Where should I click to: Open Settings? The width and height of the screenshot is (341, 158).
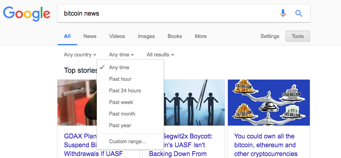click(270, 36)
